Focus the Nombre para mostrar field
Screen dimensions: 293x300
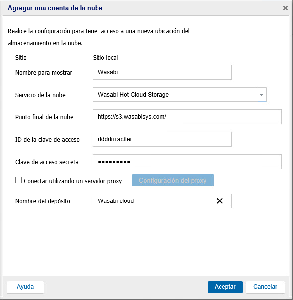tap(162, 72)
